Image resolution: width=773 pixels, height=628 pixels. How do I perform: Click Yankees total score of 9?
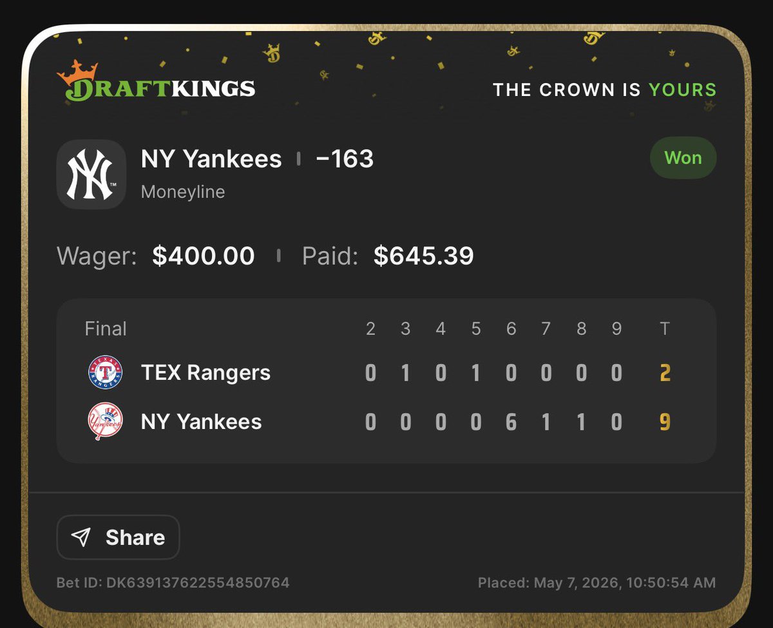click(x=665, y=423)
